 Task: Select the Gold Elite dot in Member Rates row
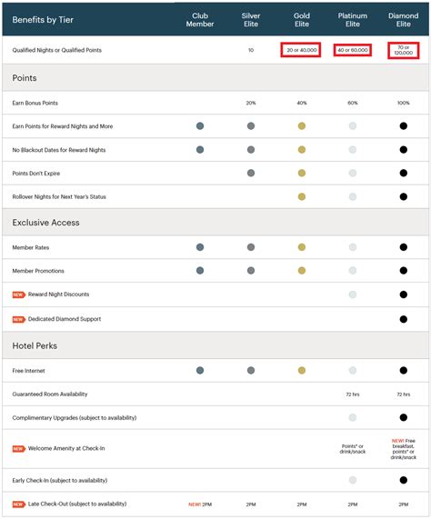(x=302, y=247)
